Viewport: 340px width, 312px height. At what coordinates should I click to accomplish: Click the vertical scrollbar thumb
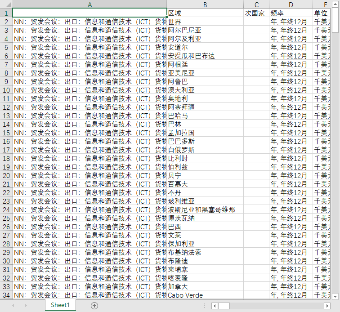[x=335, y=20]
